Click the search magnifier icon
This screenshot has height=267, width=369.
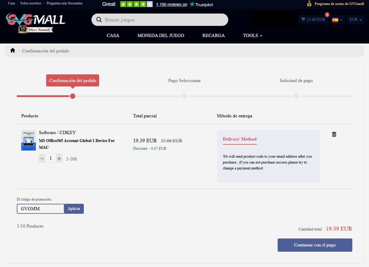click(99, 20)
